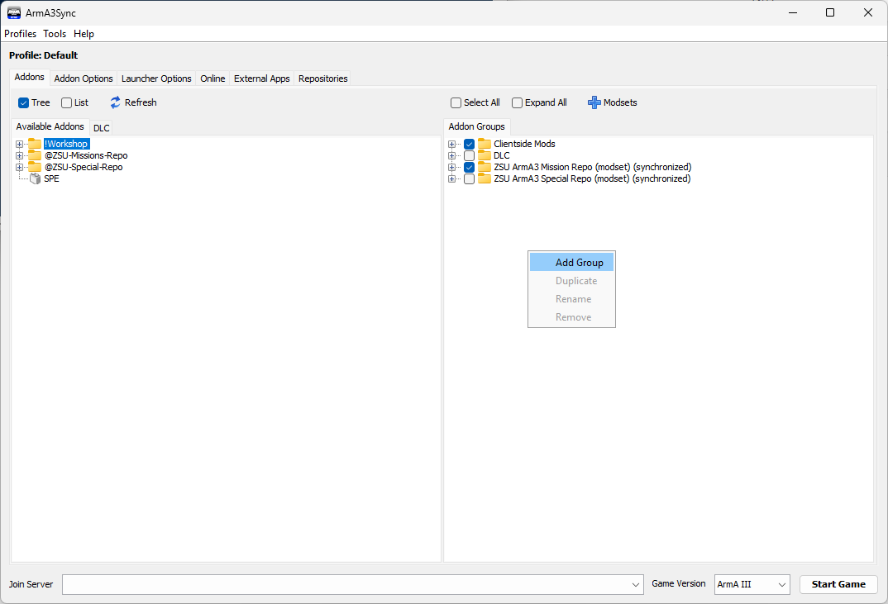Tick the ZSU ArmA3 Special Repo checkbox
Image resolution: width=888 pixels, height=604 pixels.
pos(470,178)
